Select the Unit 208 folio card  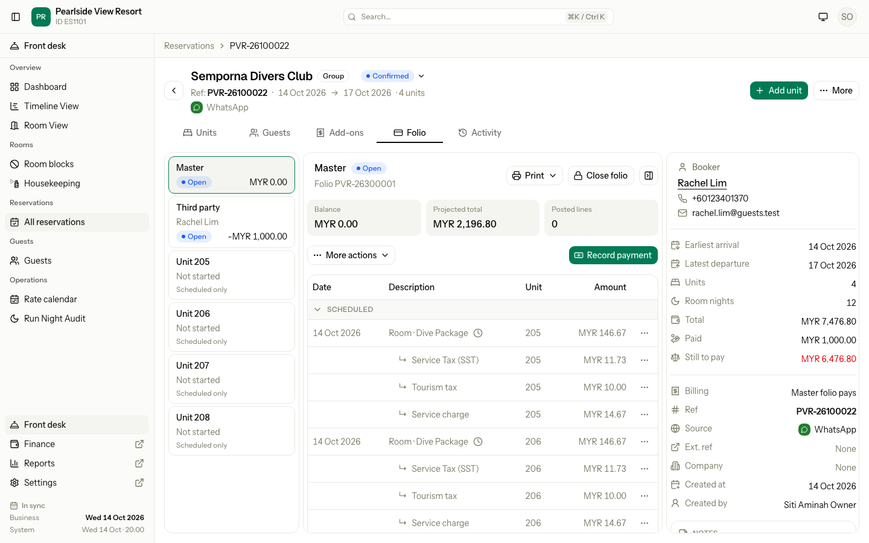click(232, 431)
